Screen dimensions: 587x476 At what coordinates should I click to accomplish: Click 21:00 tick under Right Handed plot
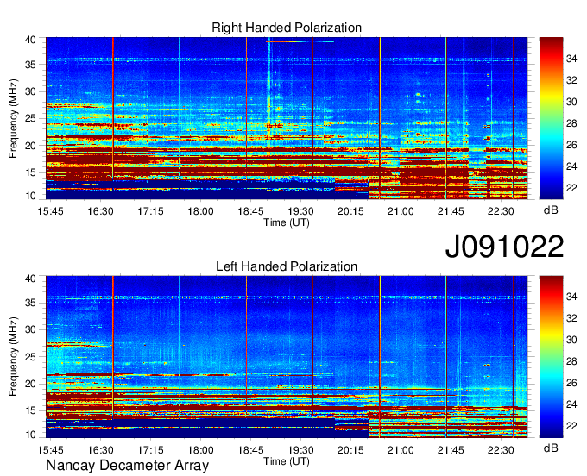pyautogui.click(x=401, y=211)
